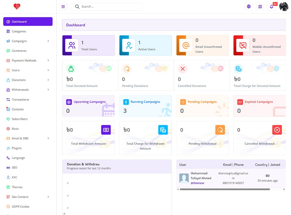Expand the Withdrawals sidebar submenu
Image resolution: width=291 pixels, height=215 pixels.
(x=48, y=90)
